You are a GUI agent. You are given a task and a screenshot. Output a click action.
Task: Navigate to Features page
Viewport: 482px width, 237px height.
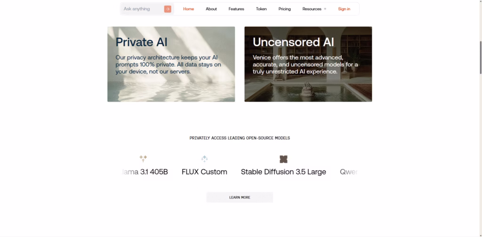click(236, 9)
